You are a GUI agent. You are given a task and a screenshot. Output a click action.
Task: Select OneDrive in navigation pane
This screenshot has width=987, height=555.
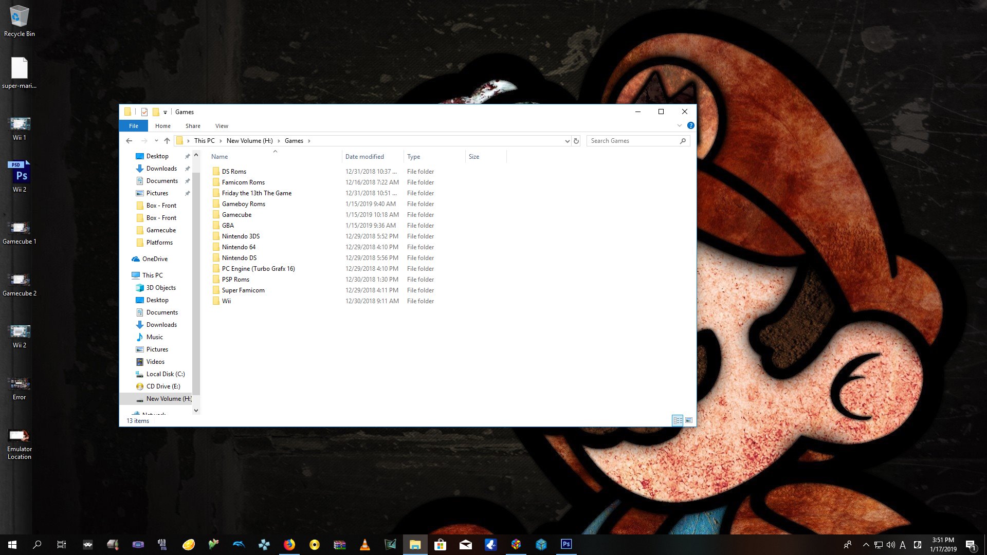tap(155, 259)
